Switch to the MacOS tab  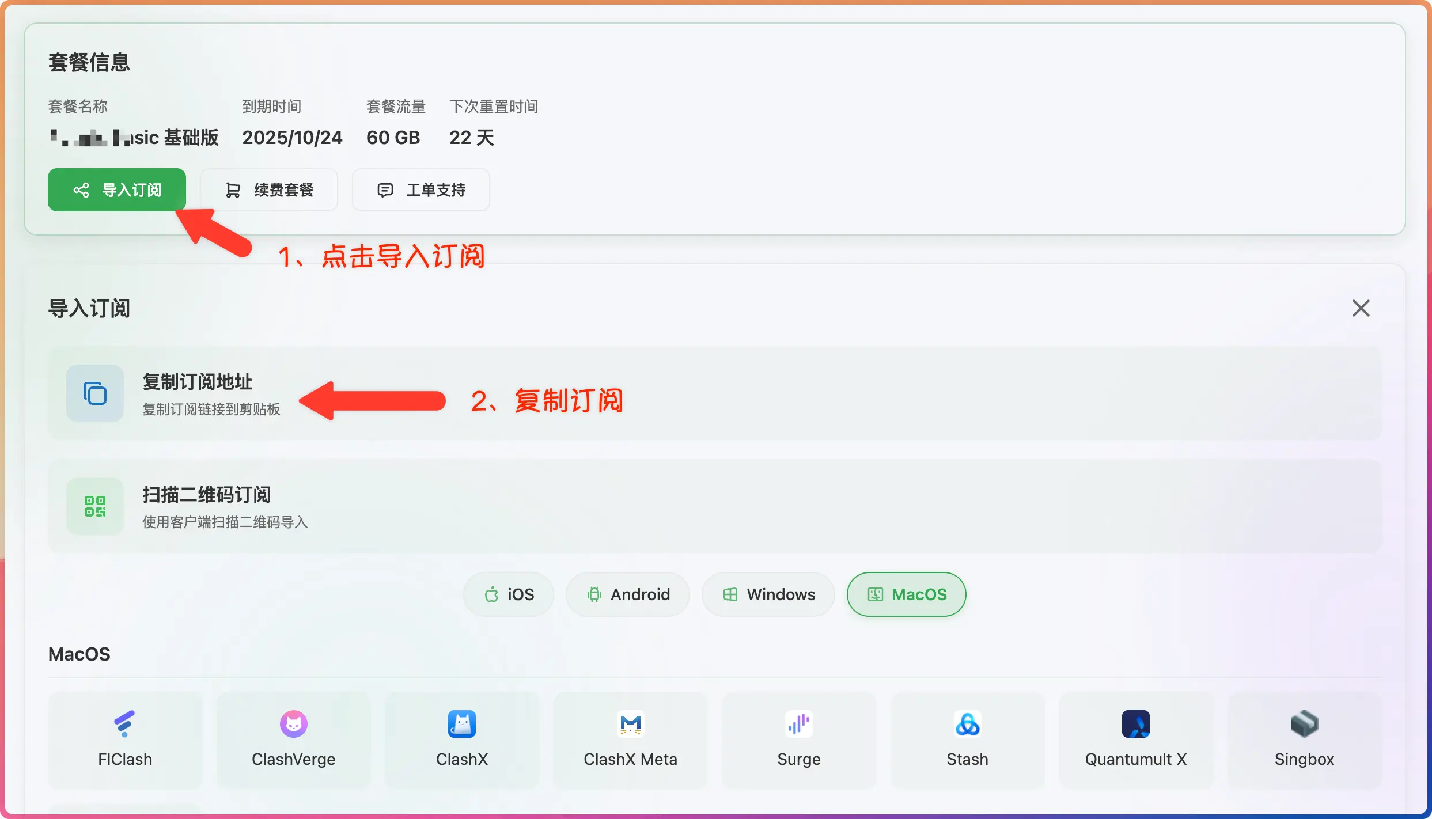pyautogui.click(x=906, y=594)
